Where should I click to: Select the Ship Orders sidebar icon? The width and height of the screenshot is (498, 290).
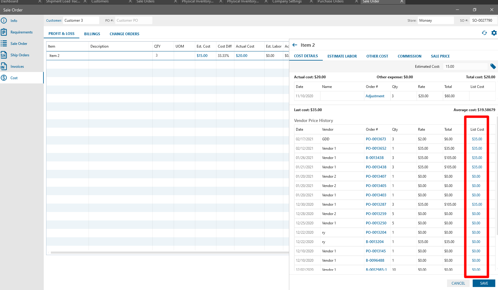coord(4,55)
